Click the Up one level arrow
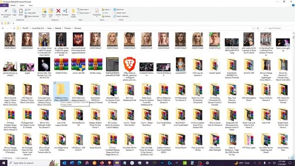This screenshot has width=295, height=166. (x=14, y=28)
